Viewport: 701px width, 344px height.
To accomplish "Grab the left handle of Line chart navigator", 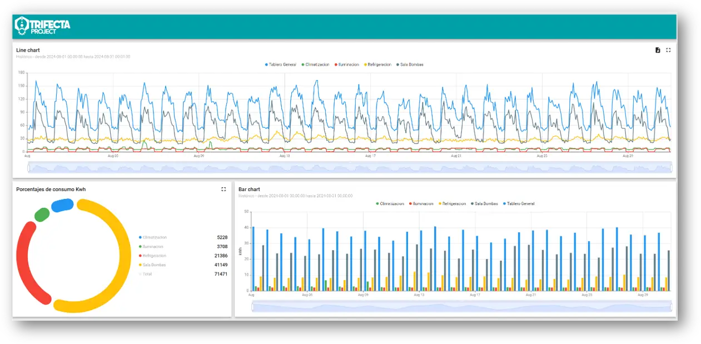I will click(x=28, y=167).
